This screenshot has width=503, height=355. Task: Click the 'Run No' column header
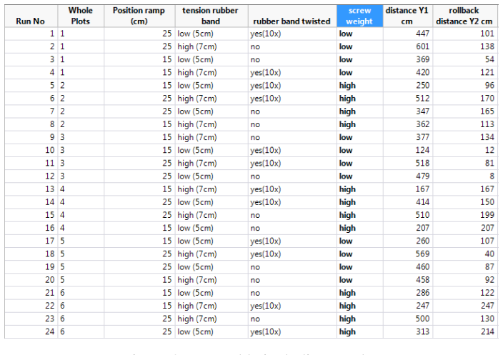[x=31, y=16]
